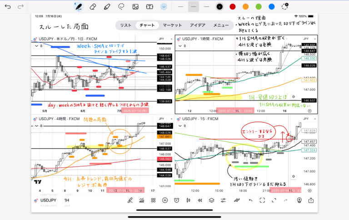
Task: Select the USDJPY · 4時間 · FXCM chart title
Action: 59,119
